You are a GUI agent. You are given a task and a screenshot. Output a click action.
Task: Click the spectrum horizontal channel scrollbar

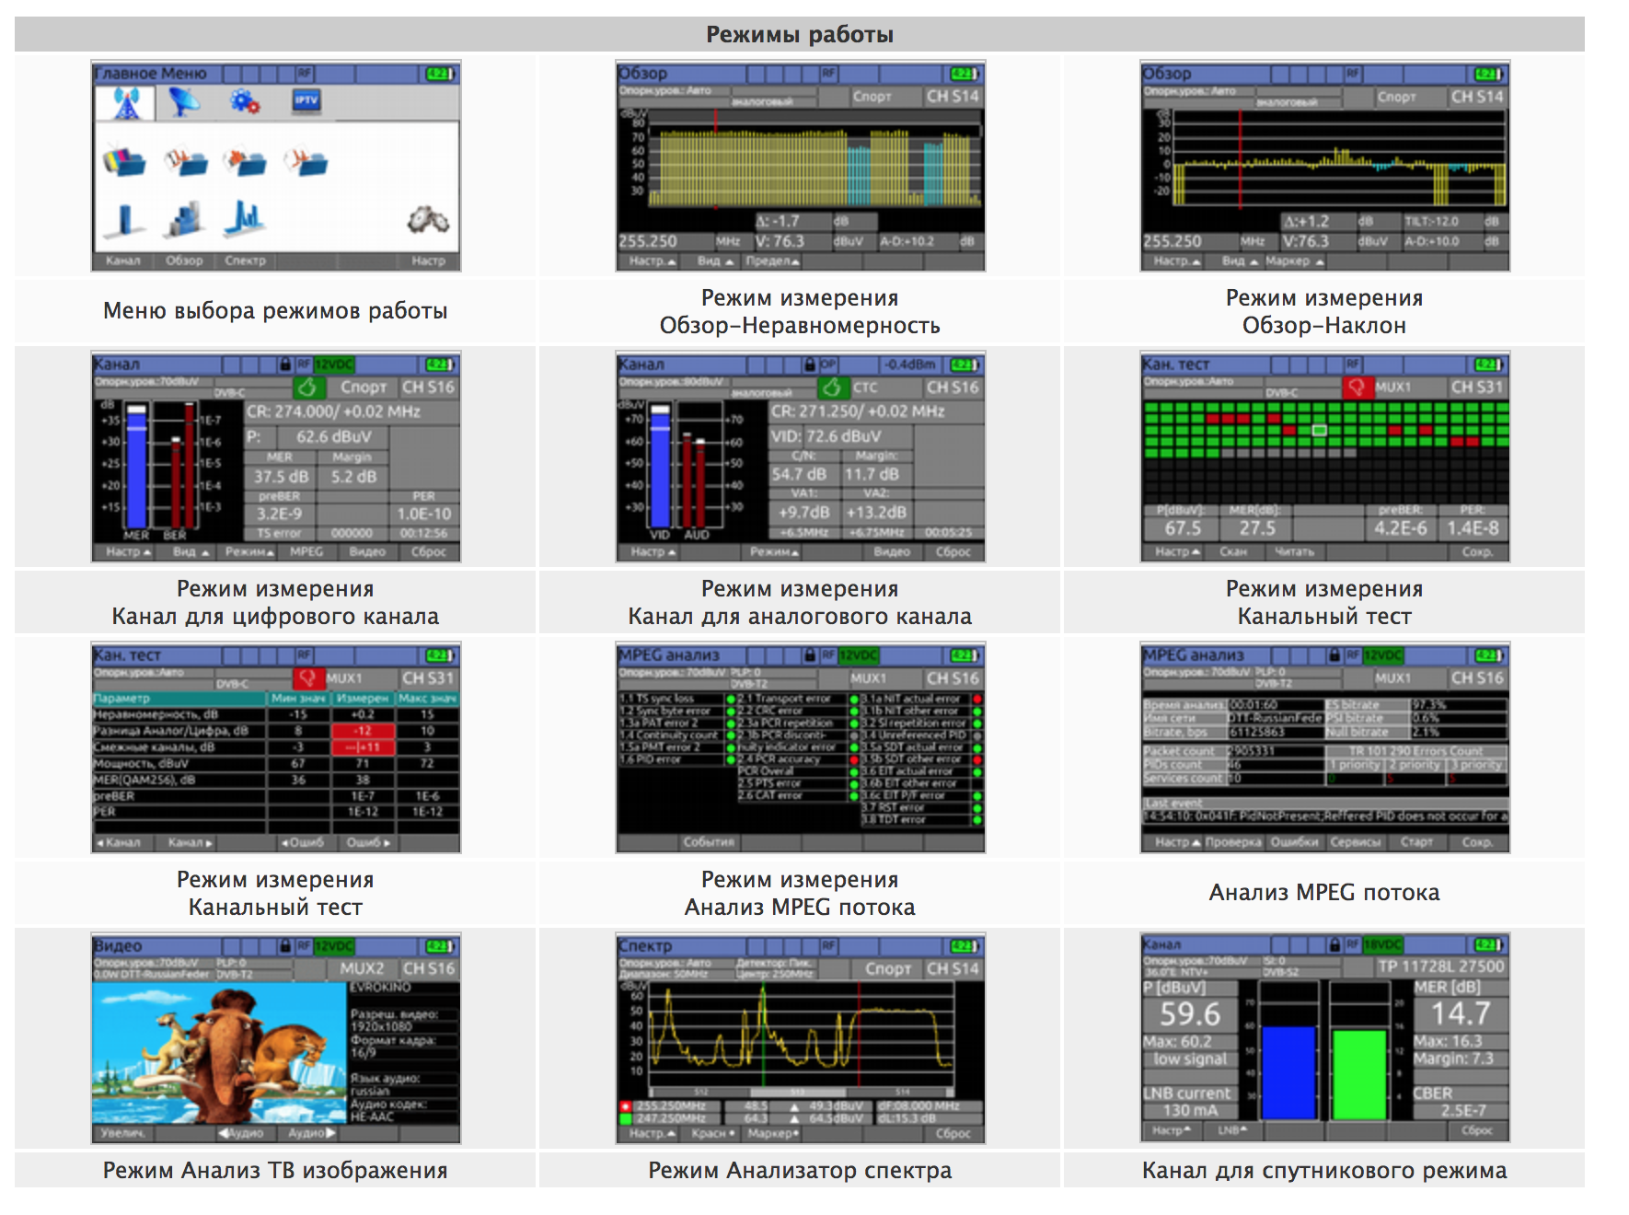(x=800, y=1092)
